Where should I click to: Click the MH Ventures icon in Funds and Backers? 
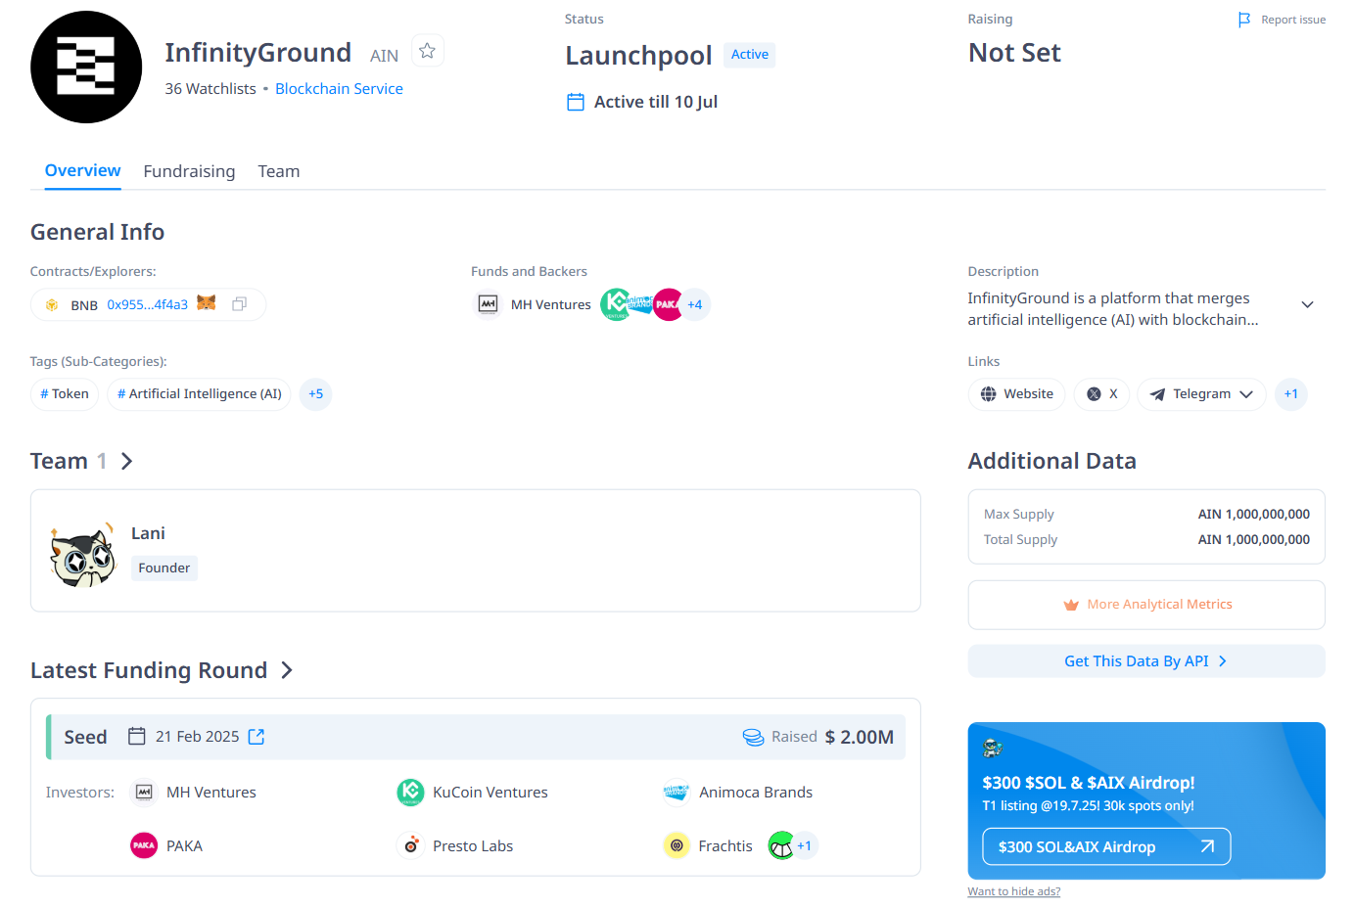[488, 304]
